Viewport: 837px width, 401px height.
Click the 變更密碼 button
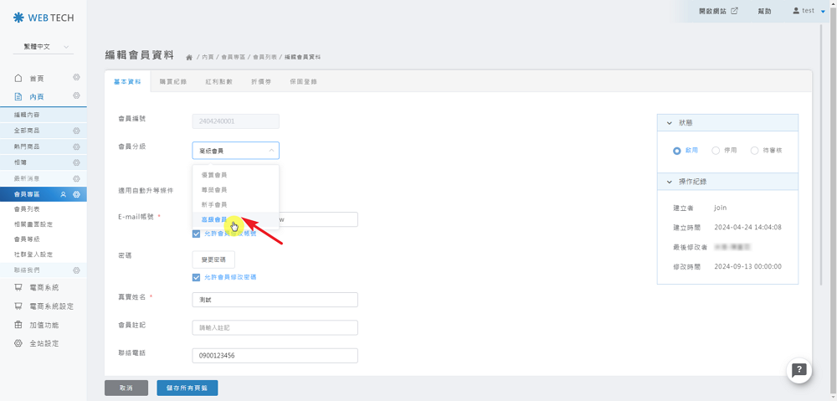[213, 260]
